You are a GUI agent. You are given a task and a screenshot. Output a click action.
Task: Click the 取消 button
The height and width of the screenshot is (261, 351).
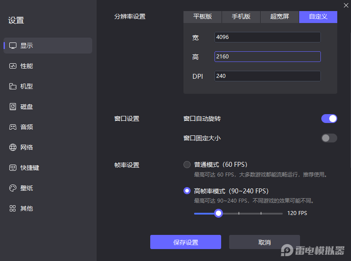(265, 242)
